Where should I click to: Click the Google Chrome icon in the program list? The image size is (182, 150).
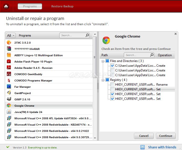coord(9,105)
